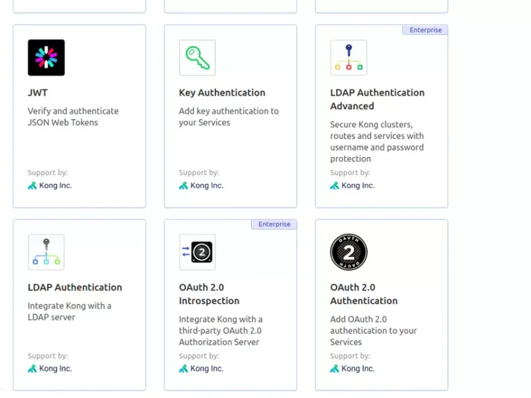The width and height of the screenshot is (531, 398).
Task: Click the JWT colorful starburst icon
Action: coord(46,57)
